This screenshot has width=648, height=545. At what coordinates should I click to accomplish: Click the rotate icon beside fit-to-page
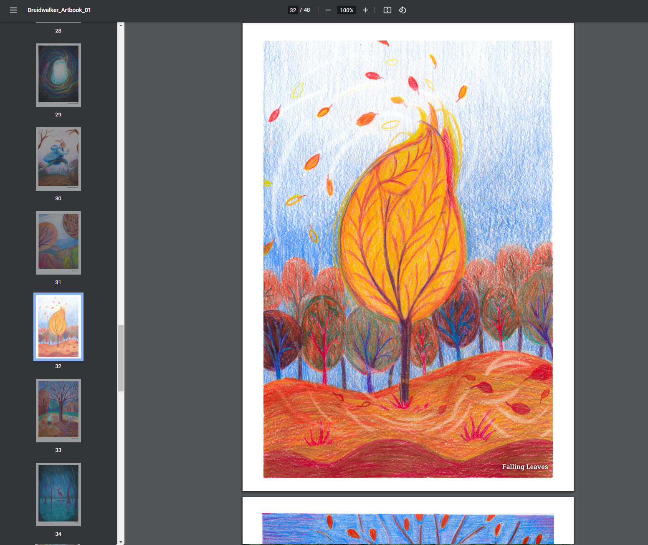[402, 10]
